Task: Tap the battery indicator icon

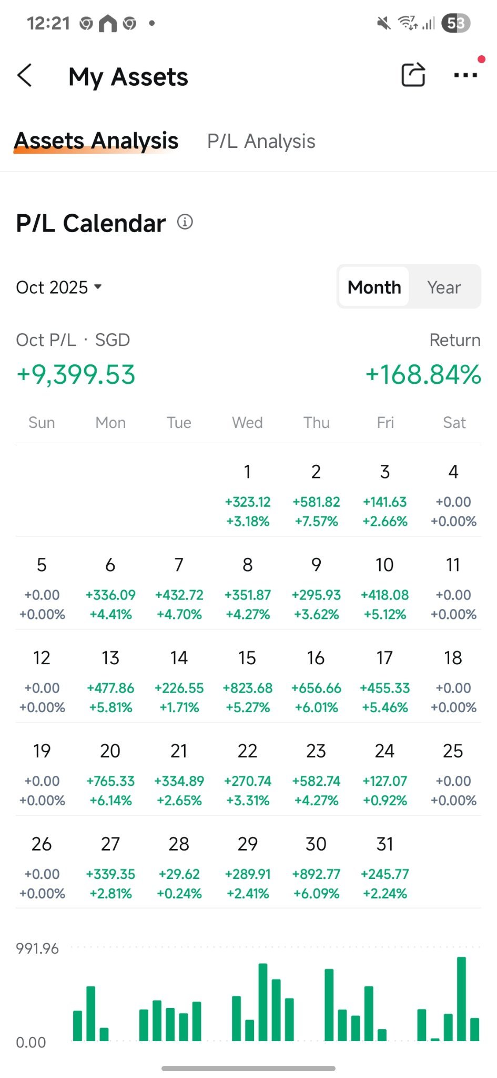Action: (x=455, y=23)
